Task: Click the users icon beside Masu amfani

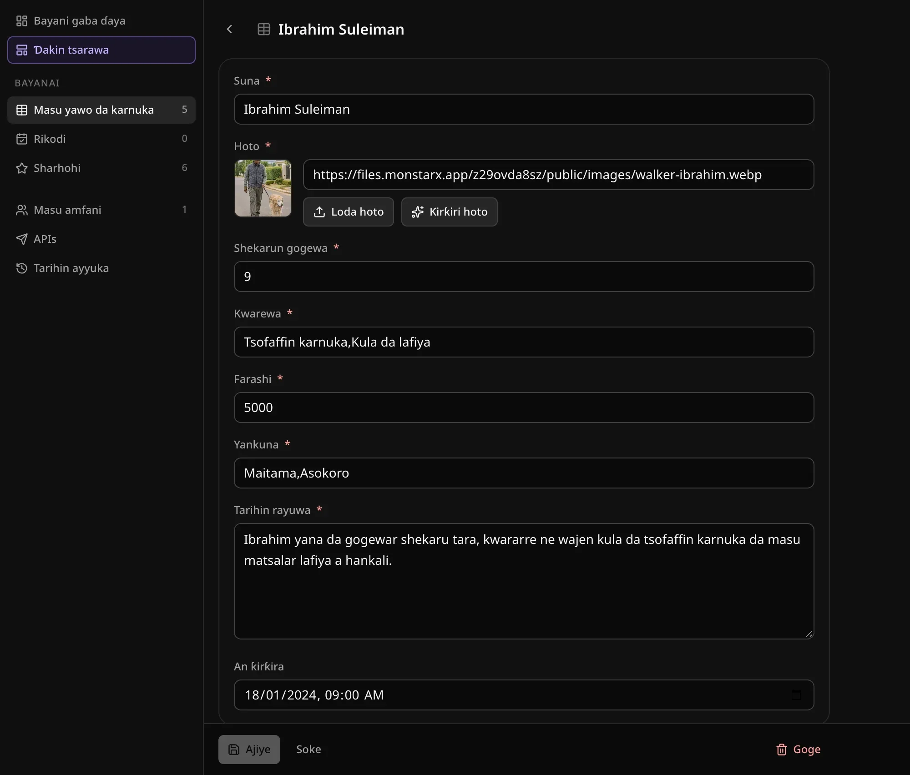Action: click(x=22, y=210)
